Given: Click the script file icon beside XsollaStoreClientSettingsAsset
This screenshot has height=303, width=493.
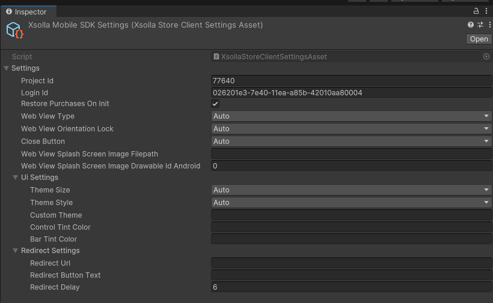Looking at the screenshot, I should (216, 56).
